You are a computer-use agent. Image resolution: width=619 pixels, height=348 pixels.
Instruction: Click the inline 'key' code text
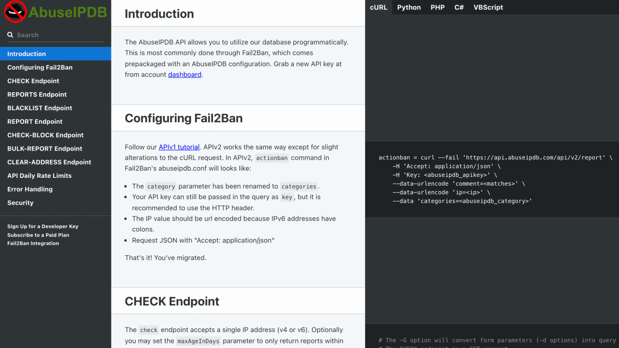coord(287,197)
